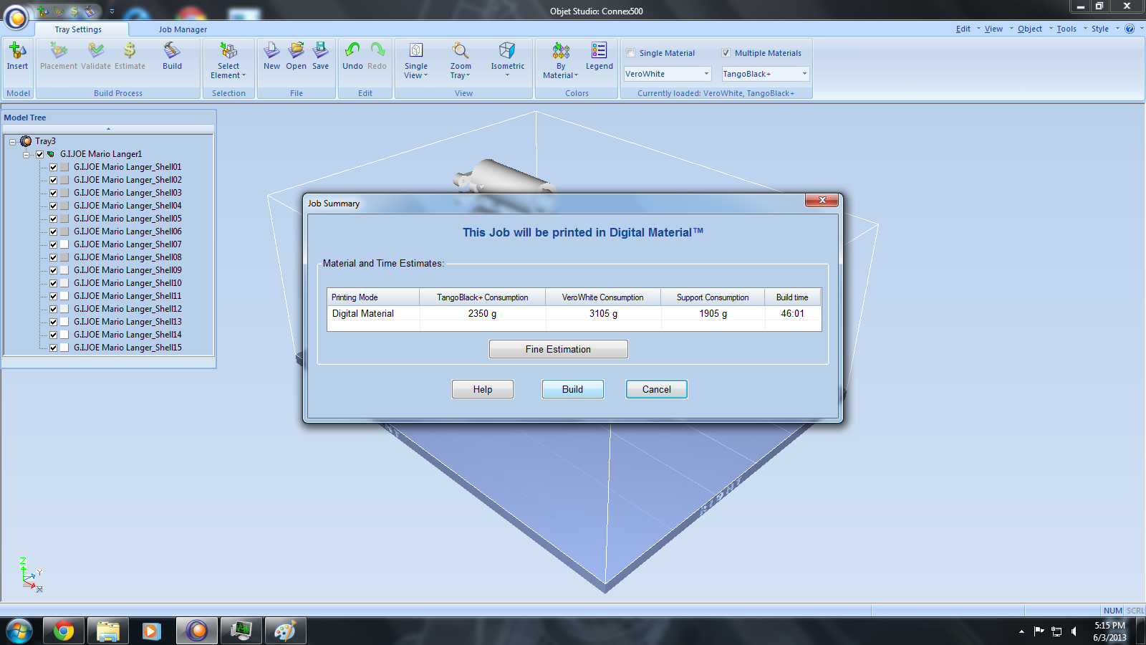
Task: Click Build in Job Summary dialog
Action: pyautogui.click(x=573, y=389)
